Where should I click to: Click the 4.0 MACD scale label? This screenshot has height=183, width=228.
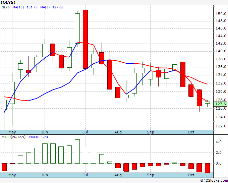point(219,142)
